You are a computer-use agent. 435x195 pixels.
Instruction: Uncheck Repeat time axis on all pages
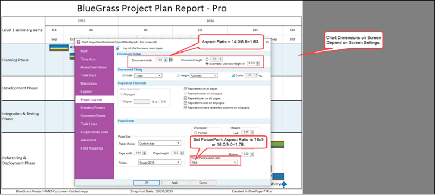pos(185,103)
